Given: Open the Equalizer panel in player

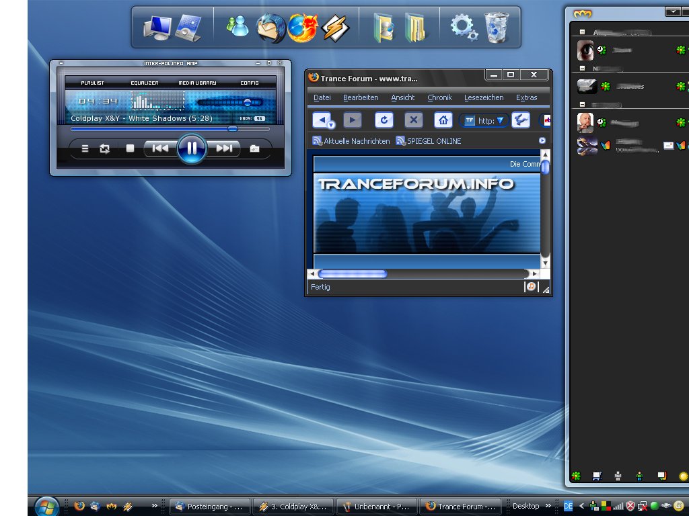Looking at the screenshot, I should [x=145, y=83].
